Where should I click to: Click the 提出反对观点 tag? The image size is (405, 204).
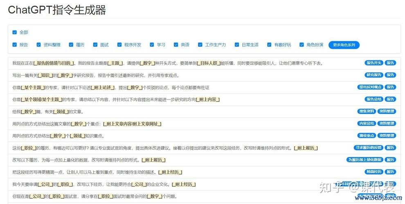[x=370, y=87]
